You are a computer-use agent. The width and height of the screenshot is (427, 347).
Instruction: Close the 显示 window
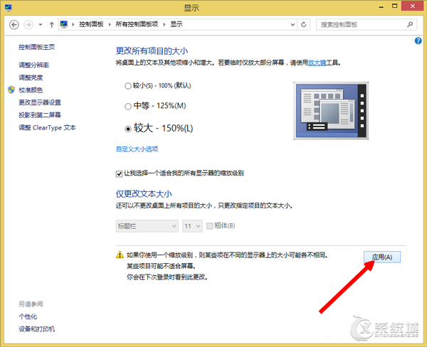[412, 6]
